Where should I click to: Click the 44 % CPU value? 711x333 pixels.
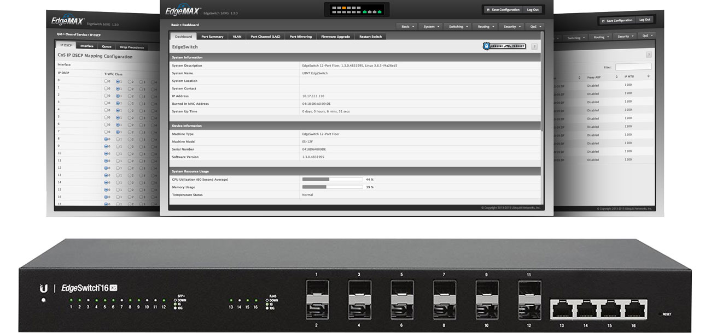point(370,179)
